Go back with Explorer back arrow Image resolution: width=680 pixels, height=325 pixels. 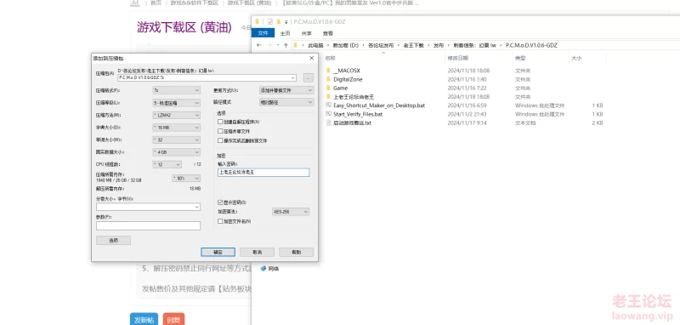259,45
